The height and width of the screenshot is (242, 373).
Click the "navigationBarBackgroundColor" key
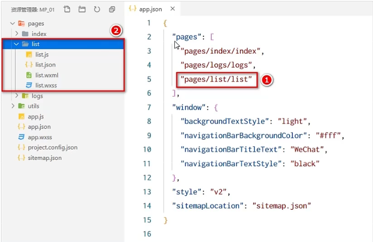(x=243, y=136)
